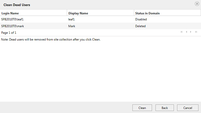201x113 pixels.
Task: Go to the first page of results
Action: click(x=181, y=32)
